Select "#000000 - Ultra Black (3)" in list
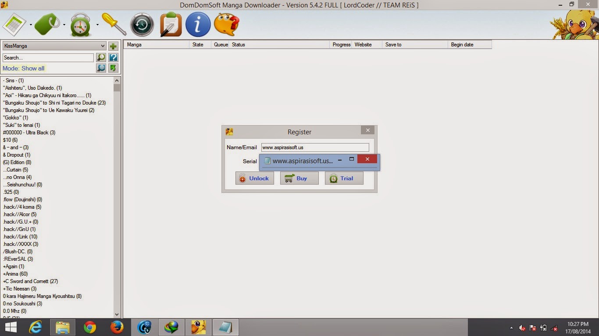 (x=29, y=133)
